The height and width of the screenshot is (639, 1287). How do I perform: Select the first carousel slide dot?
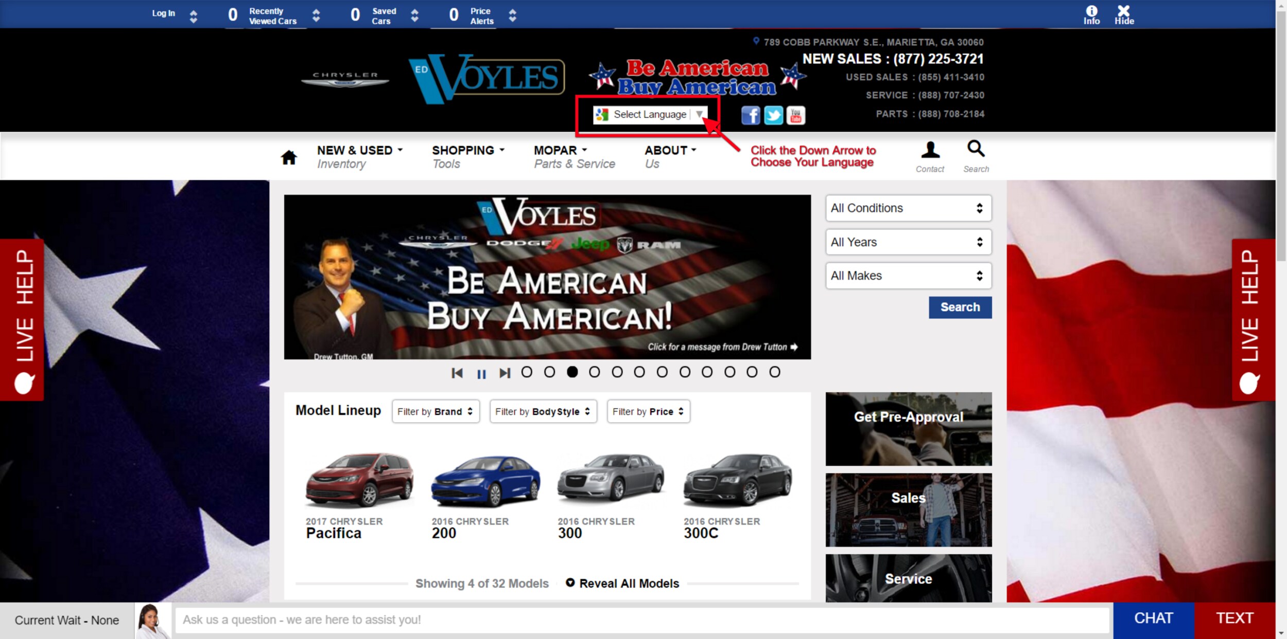coord(527,372)
